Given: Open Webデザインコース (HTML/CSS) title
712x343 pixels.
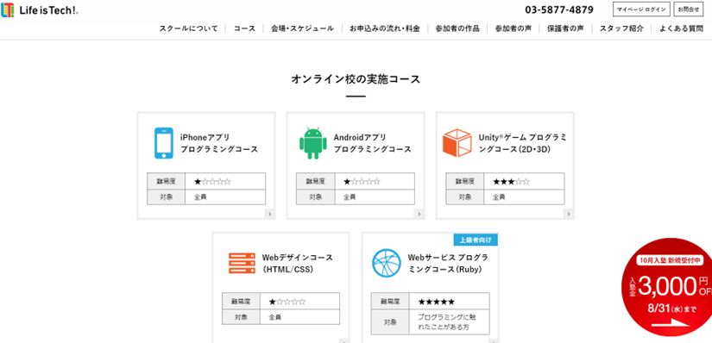Looking at the screenshot, I should pos(297,263).
